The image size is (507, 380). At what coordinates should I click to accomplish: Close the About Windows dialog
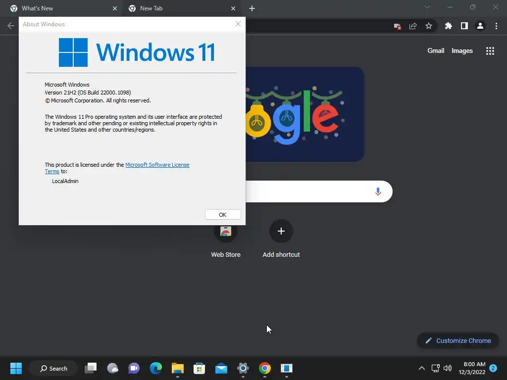238,24
